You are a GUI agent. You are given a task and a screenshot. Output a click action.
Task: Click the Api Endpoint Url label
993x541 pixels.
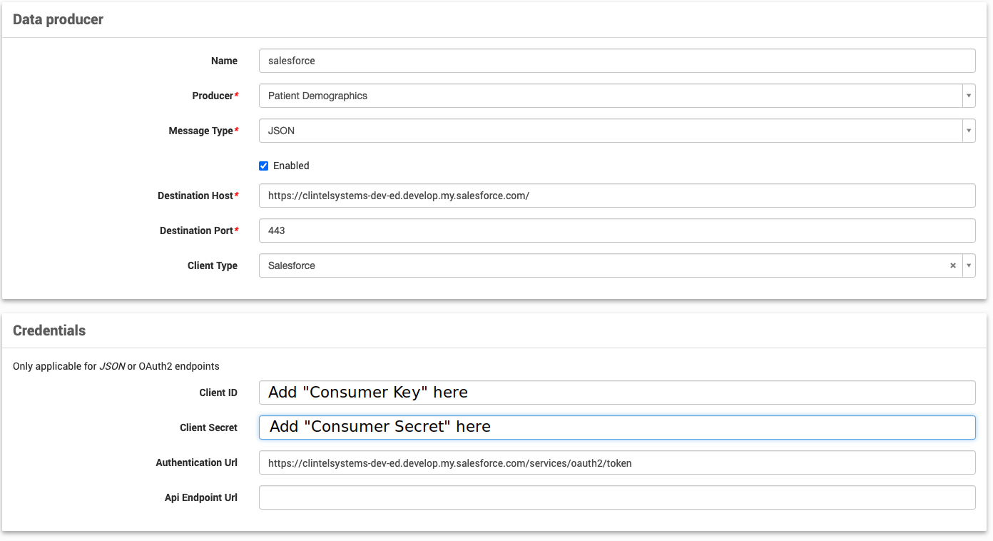(x=200, y=497)
